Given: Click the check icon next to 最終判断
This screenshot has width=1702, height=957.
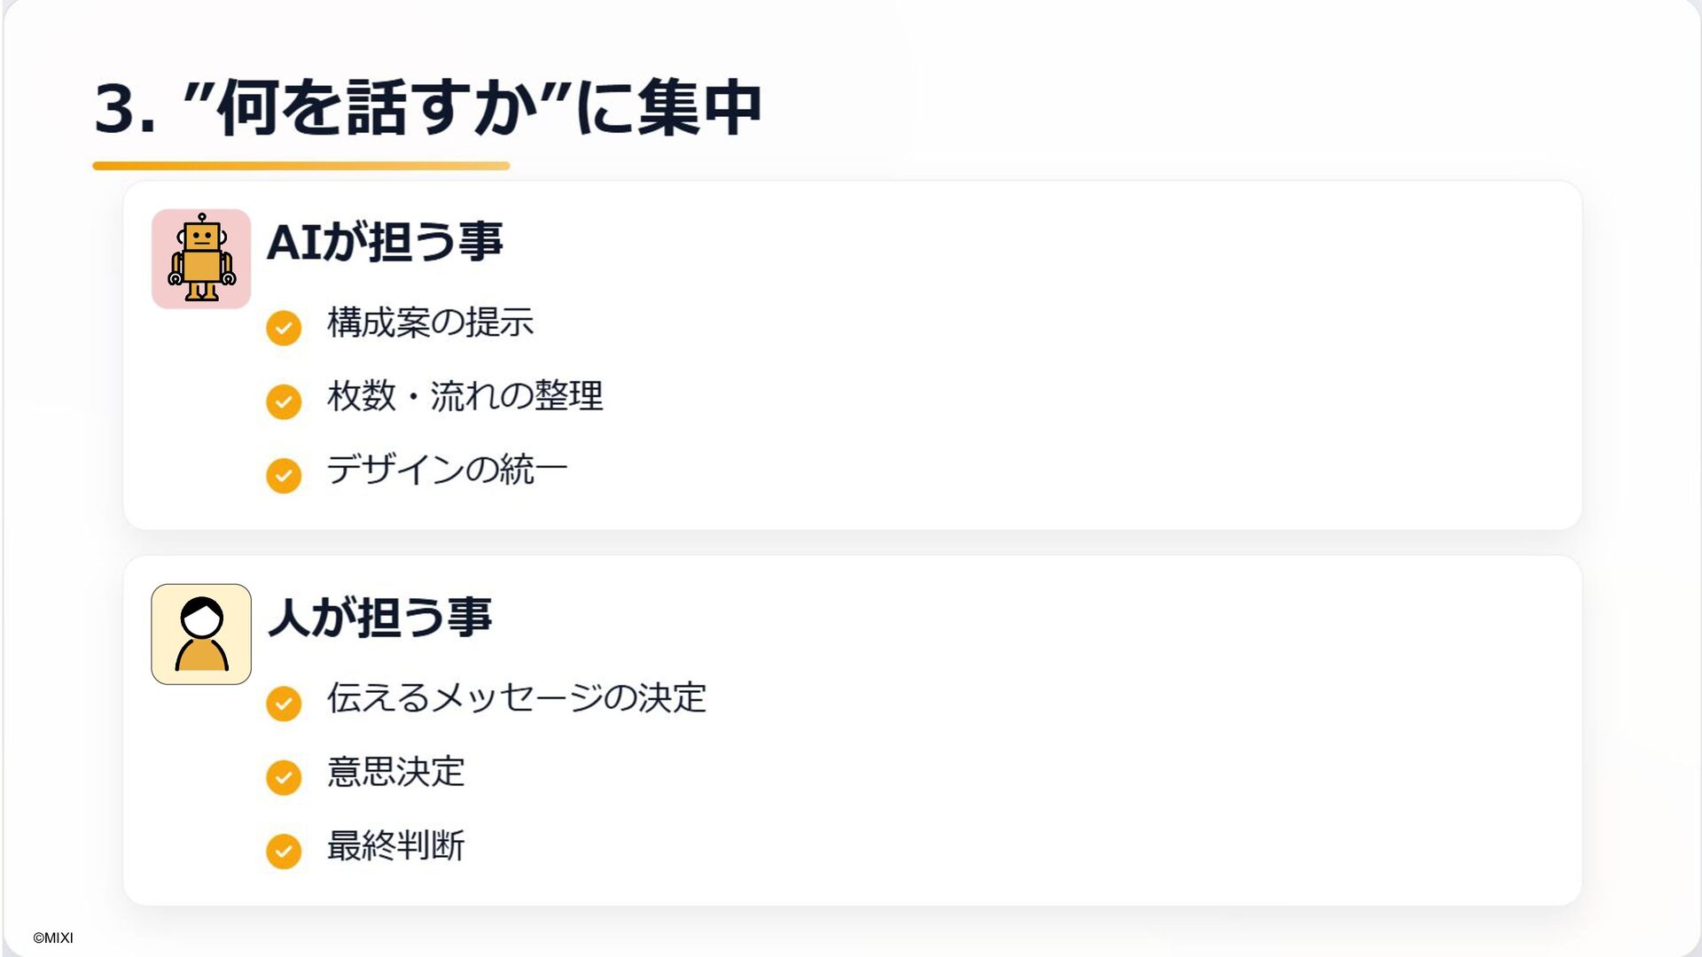Looking at the screenshot, I should (284, 851).
